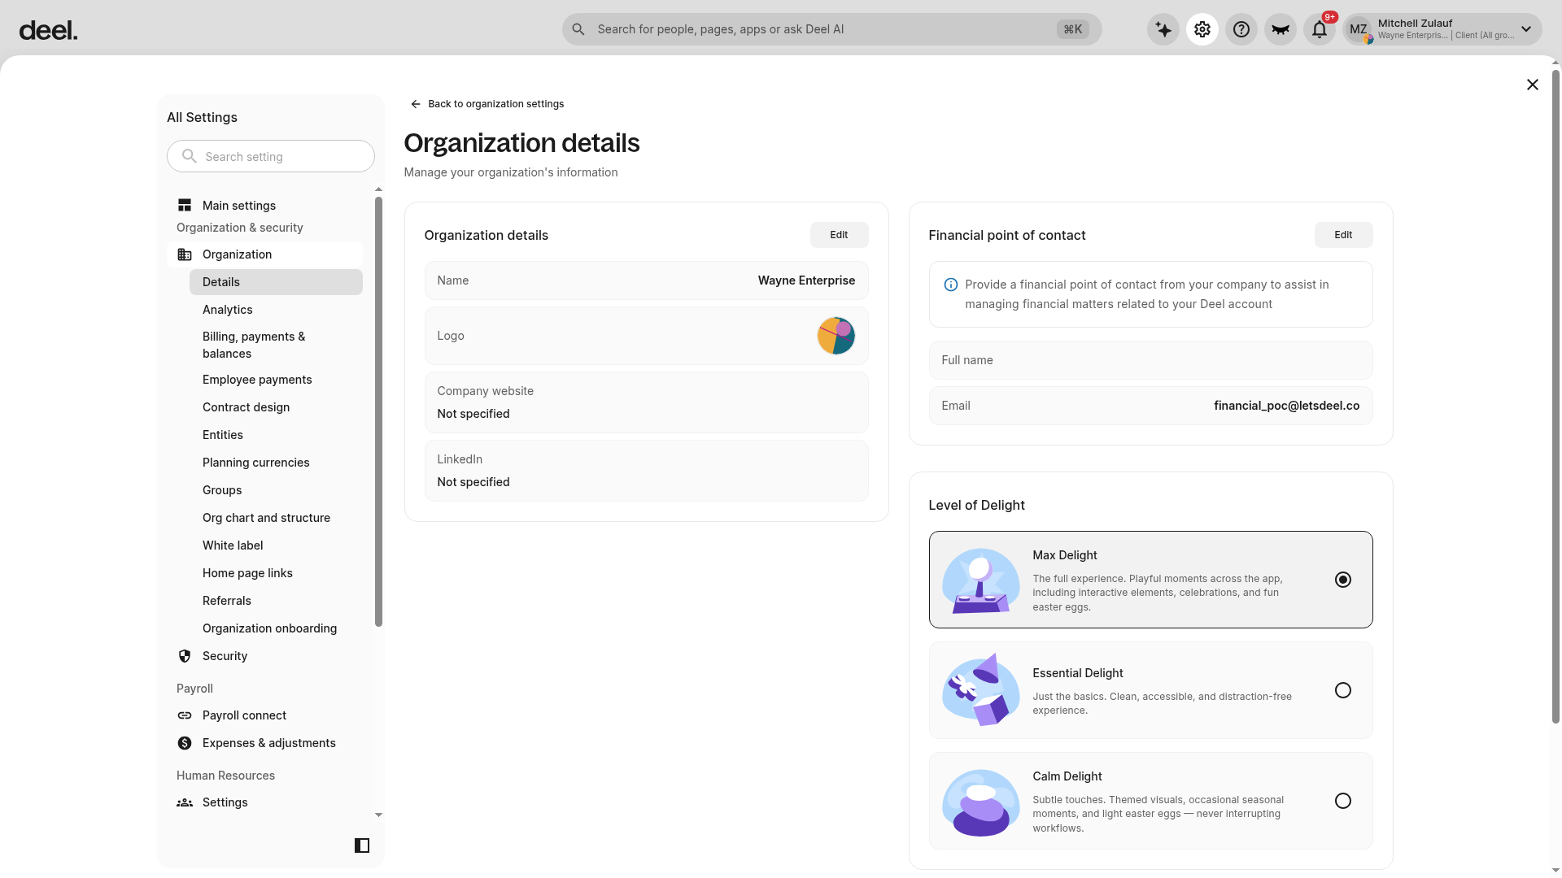Click the Company website row
Viewport: 1562px width, 878px height.
[x=646, y=402]
